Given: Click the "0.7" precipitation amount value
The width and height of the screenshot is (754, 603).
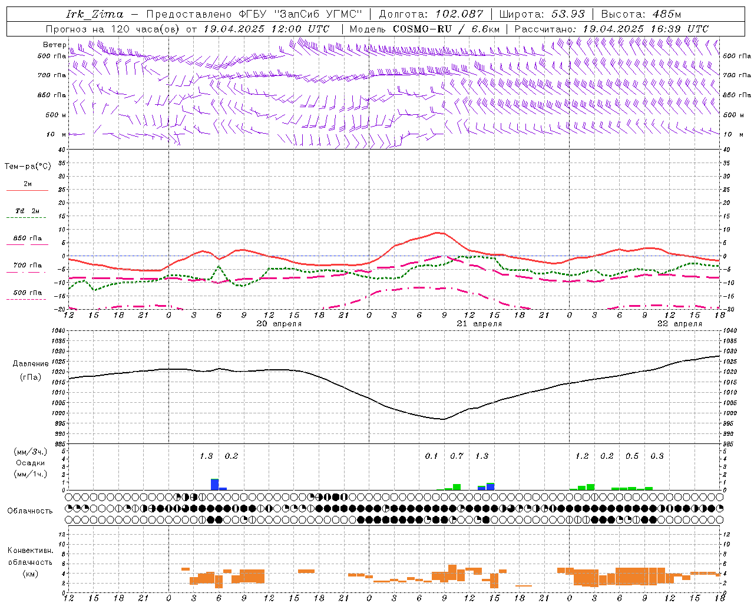Looking at the screenshot, I should 457,456.
